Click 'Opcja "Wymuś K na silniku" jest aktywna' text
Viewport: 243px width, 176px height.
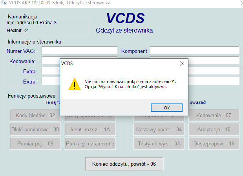coord(126,87)
